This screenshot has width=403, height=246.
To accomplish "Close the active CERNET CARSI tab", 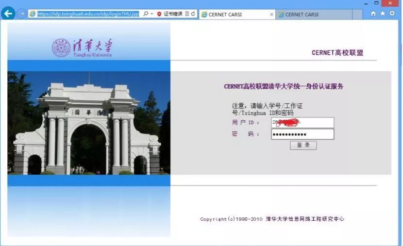I will click(271, 15).
